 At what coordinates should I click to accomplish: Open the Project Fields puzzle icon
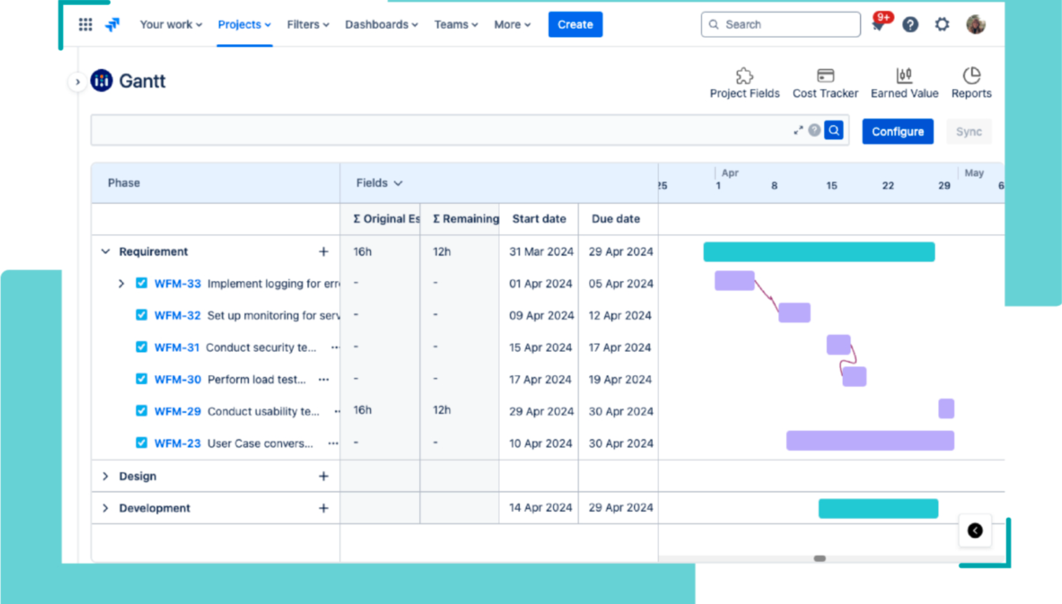point(744,75)
